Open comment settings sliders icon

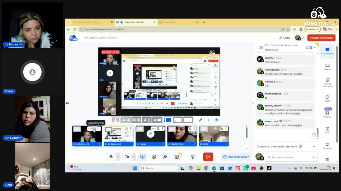coord(311,47)
